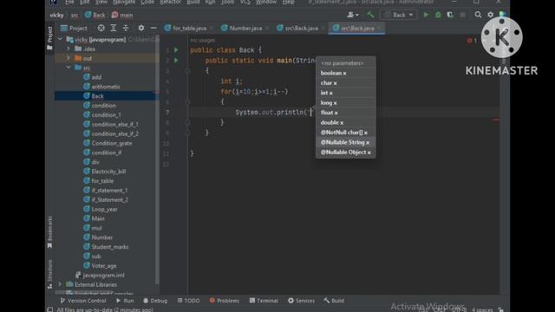Open Project panel options gear
Viewport: 555px width, 312px height.
click(x=140, y=28)
